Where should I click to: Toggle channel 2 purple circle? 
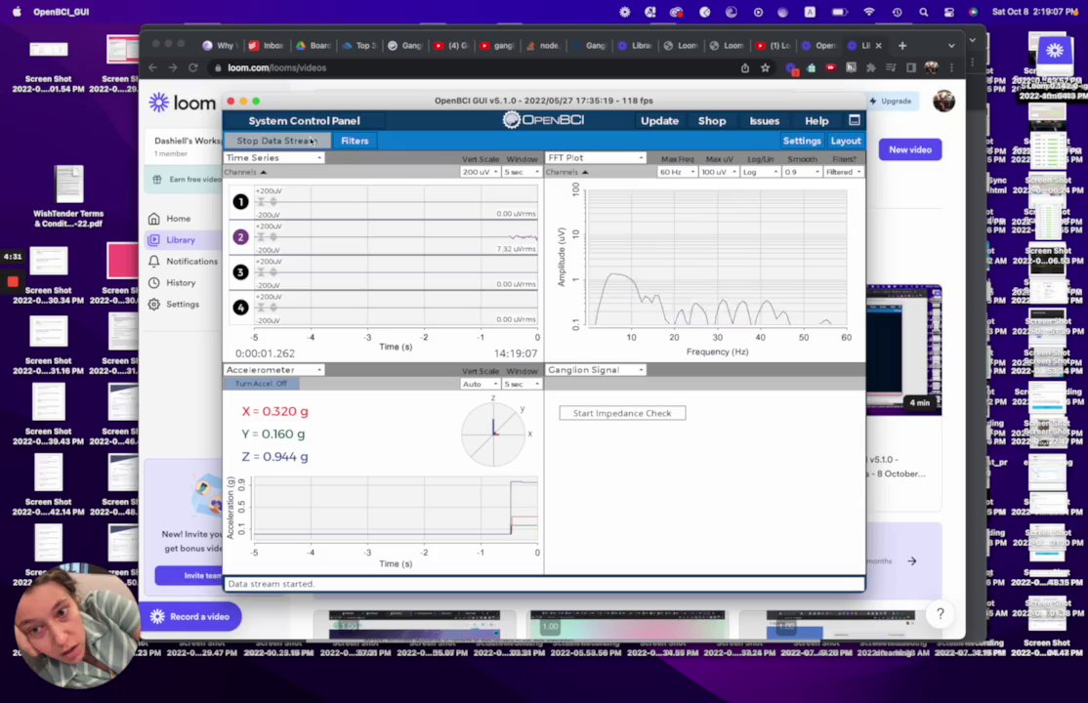point(241,237)
